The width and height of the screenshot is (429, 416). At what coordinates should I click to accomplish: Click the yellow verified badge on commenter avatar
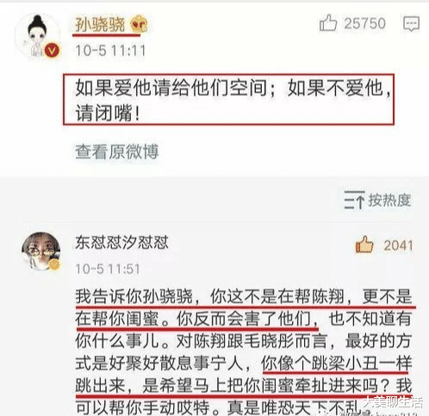pos(54,264)
